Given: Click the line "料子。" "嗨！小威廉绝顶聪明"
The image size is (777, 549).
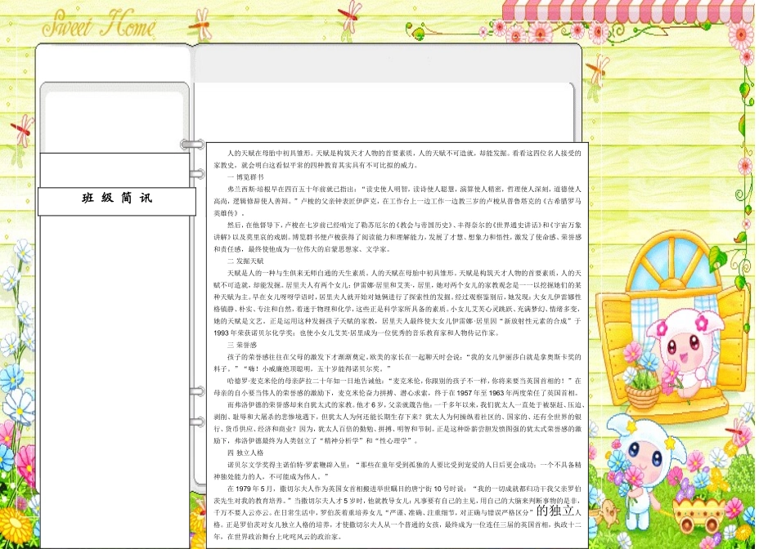Looking at the screenshot, I should (x=303, y=368).
